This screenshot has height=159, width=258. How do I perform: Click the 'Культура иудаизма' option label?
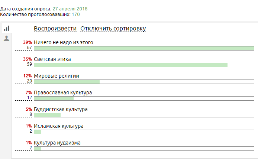click(x=57, y=143)
